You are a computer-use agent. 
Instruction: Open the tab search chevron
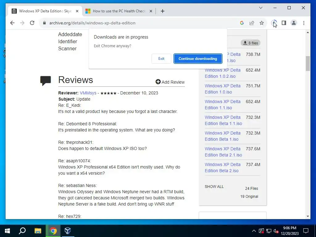(x=260, y=8)
